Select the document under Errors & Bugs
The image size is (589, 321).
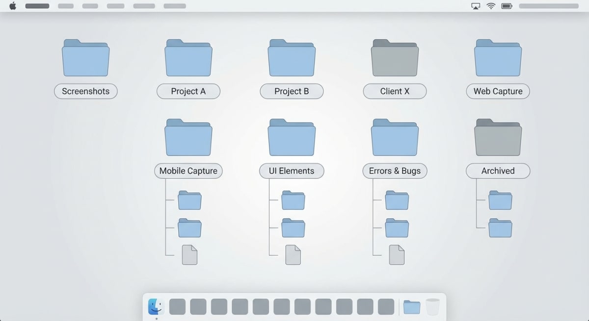pyautogui.click(x=396, y=254)
